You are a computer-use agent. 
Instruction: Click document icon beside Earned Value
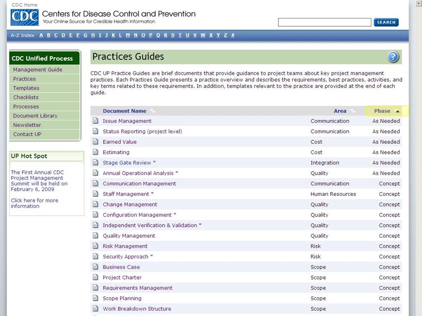point(95,142)
